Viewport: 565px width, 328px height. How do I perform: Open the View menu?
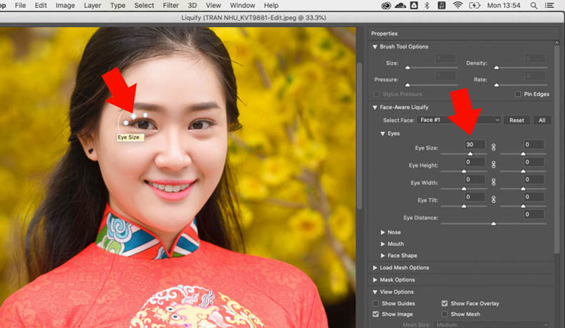click(213, 5)
